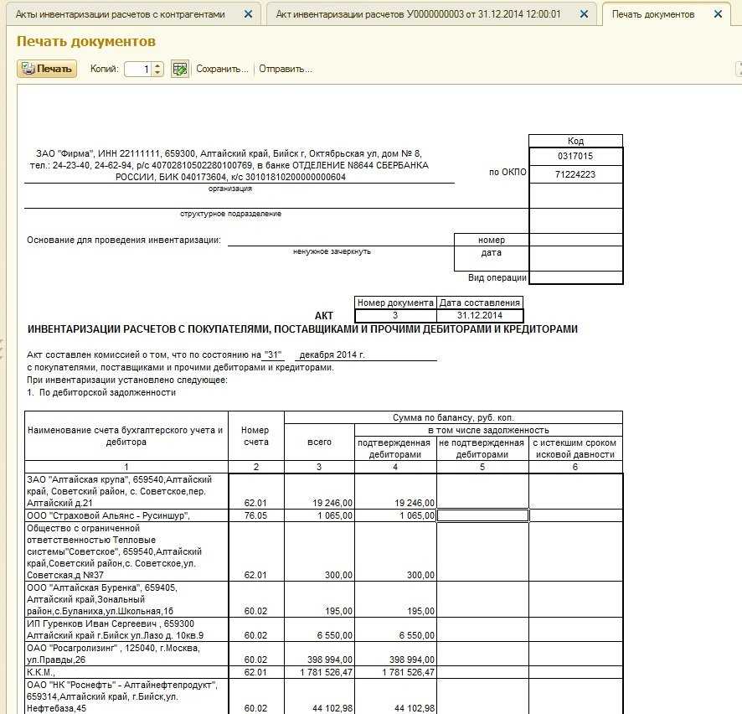The height and width of the screenshot is (714, 742).
Task: Click the подтвержденная дебиторами column header
Action: click(395, 448)
